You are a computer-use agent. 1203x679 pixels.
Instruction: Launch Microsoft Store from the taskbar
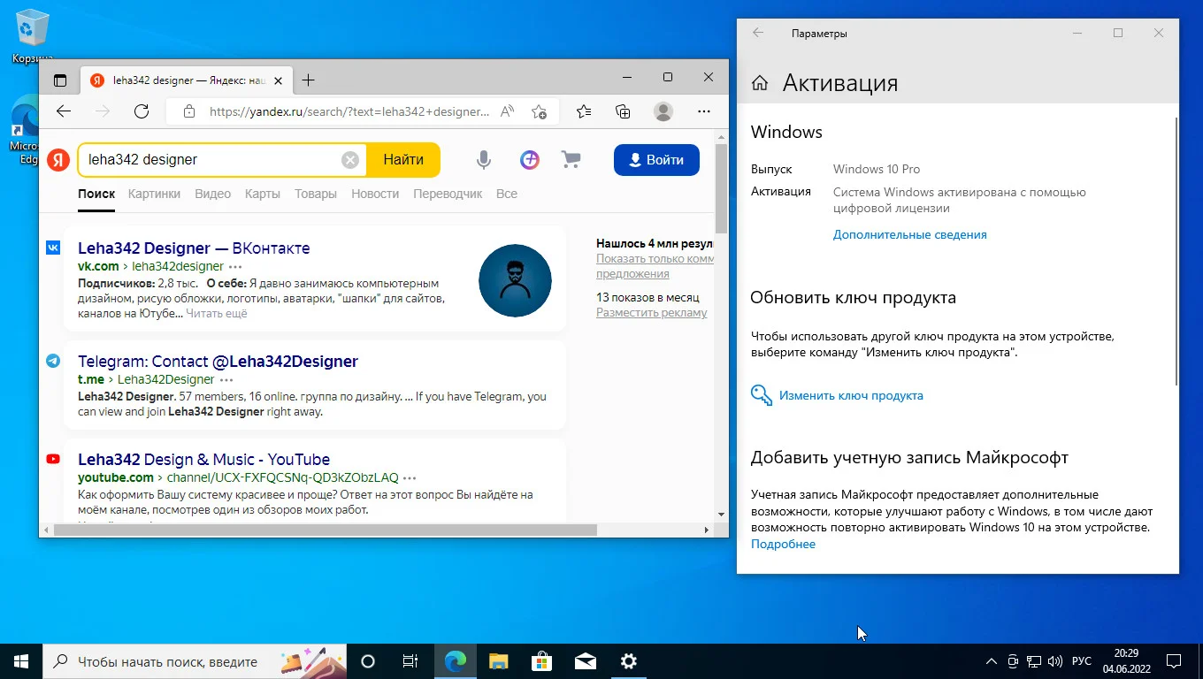541,661
